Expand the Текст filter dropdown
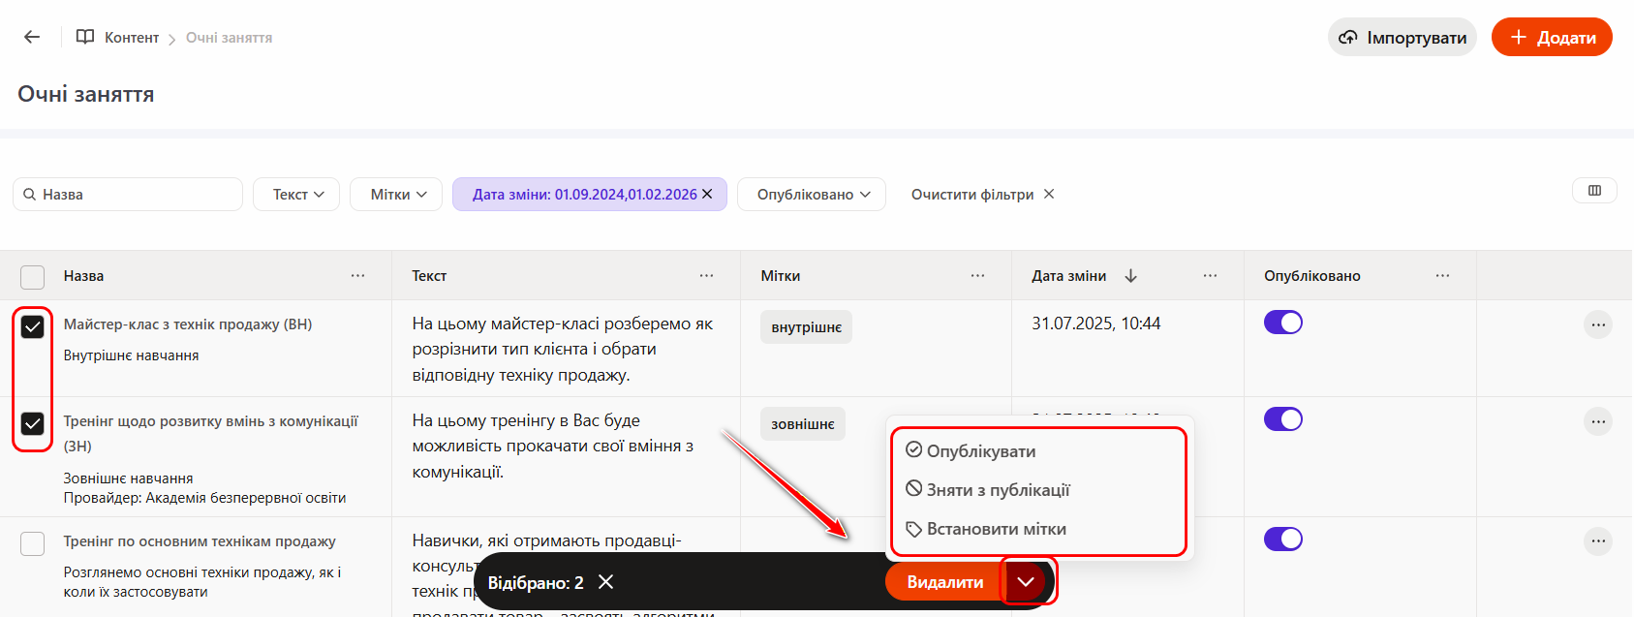1634x617 pixels. (x=296, y=194)
